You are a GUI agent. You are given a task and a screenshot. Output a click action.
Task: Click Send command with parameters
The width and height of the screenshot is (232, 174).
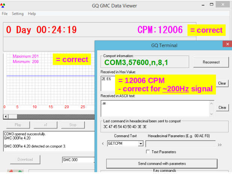tap(162, 163)
